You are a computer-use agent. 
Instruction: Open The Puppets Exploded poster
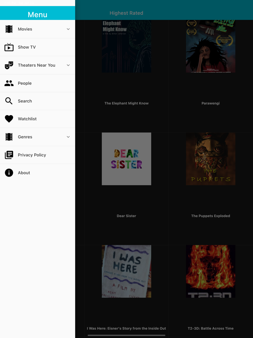click(211, 159)
